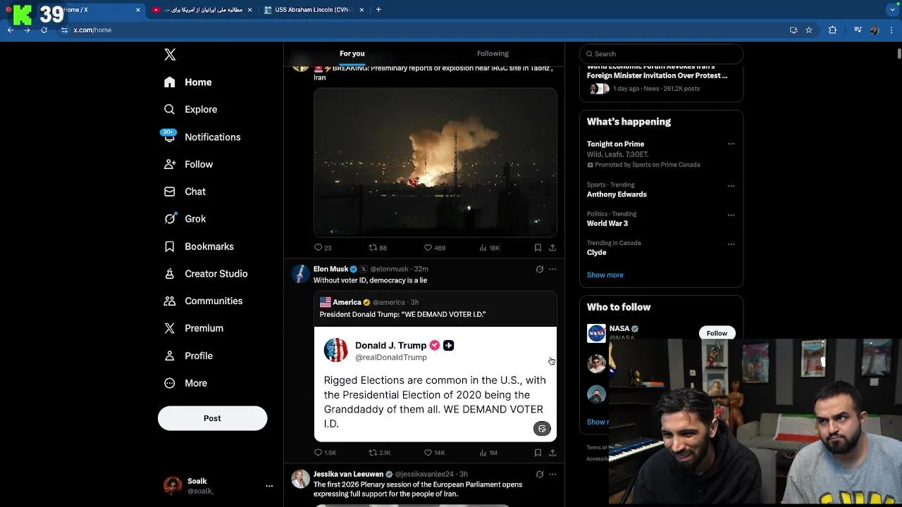Click Show more under What's happening

[x=605, y=275]
